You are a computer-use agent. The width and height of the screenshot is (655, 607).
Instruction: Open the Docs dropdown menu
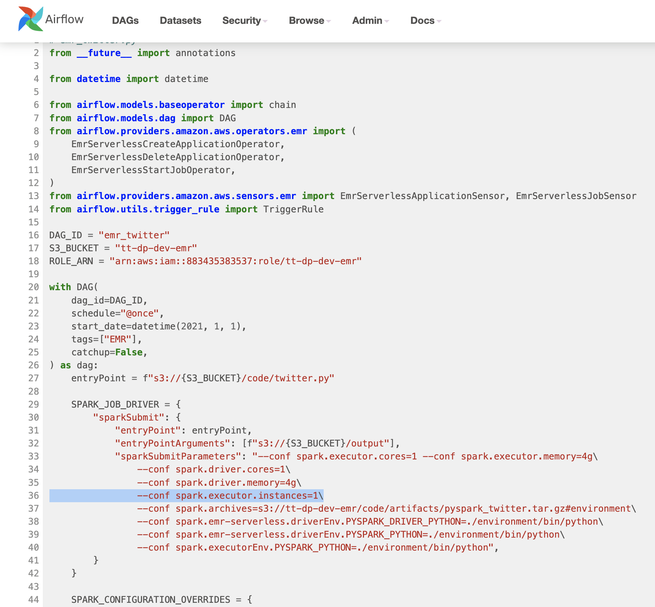click(425, 21)
